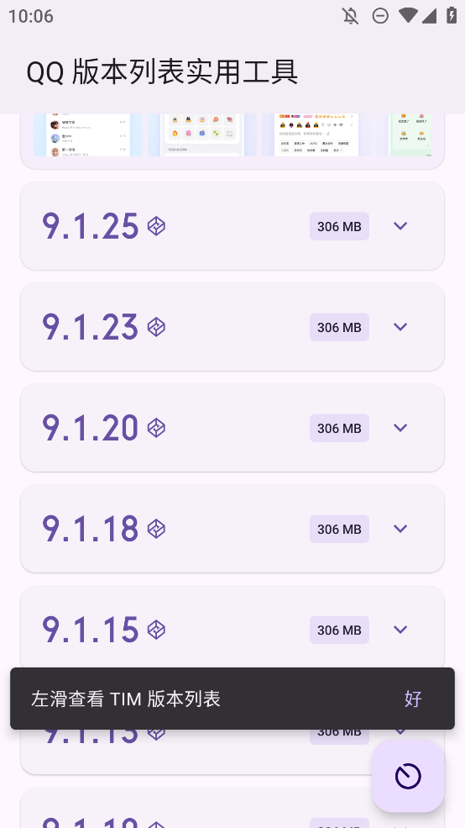The height and width of the screenshot is (828, 465).
Task: Expand the 9.1.25 version card
Action: click(x=400, y=226)
